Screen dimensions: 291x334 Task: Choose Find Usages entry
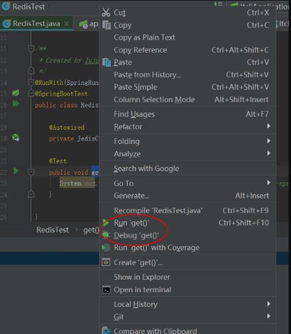(x=187, y=114)
